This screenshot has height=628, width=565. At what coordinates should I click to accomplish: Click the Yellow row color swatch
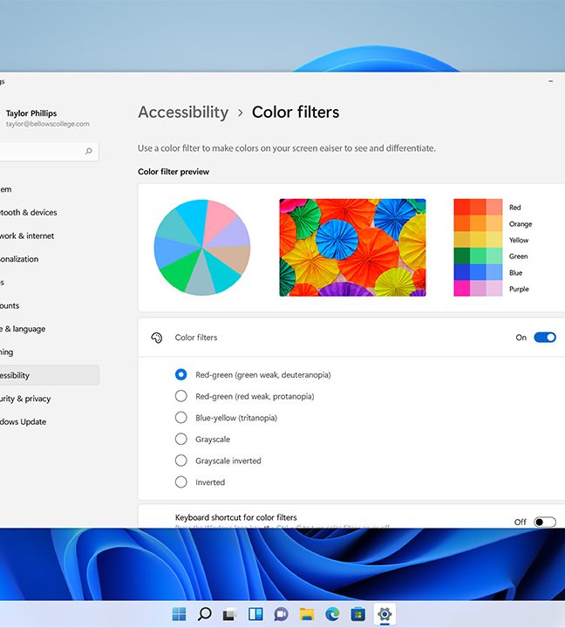(x=478, y=240)
